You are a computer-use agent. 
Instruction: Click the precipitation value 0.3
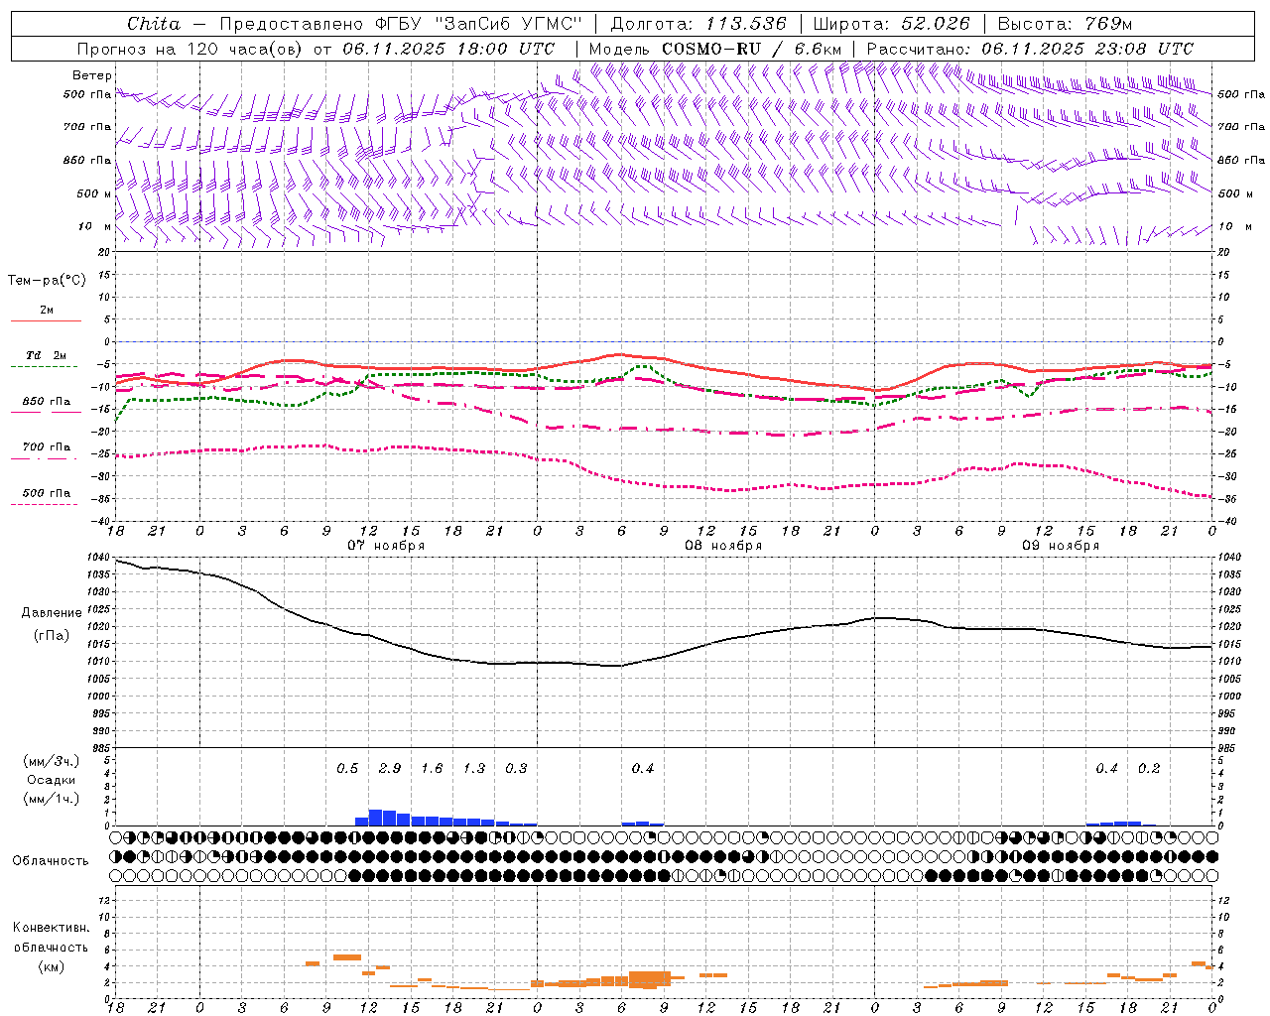516,768
